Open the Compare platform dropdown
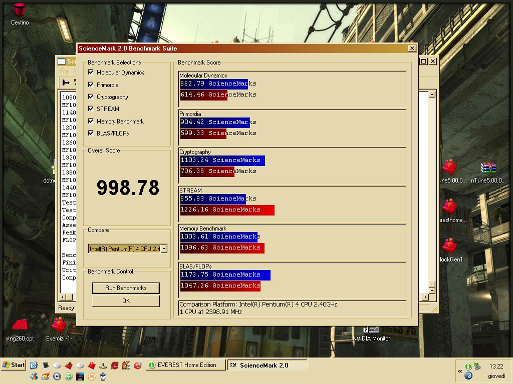513x384 pixels. click(x=164, y=249)
